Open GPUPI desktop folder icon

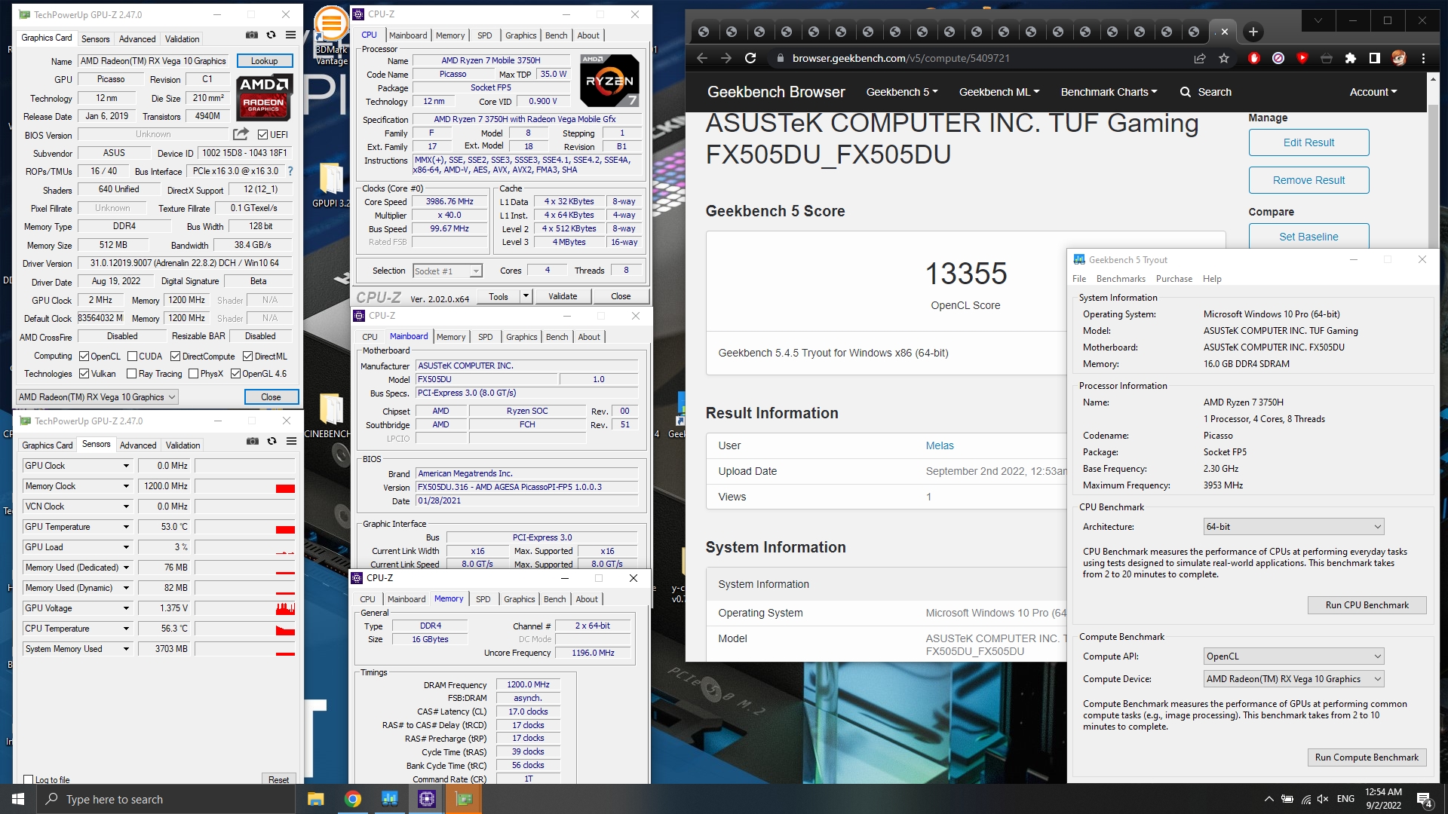point(331,185)
